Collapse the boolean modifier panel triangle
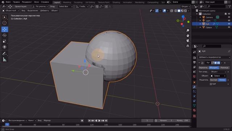This screenshot has width=232, height=131. tap(199, 63)
